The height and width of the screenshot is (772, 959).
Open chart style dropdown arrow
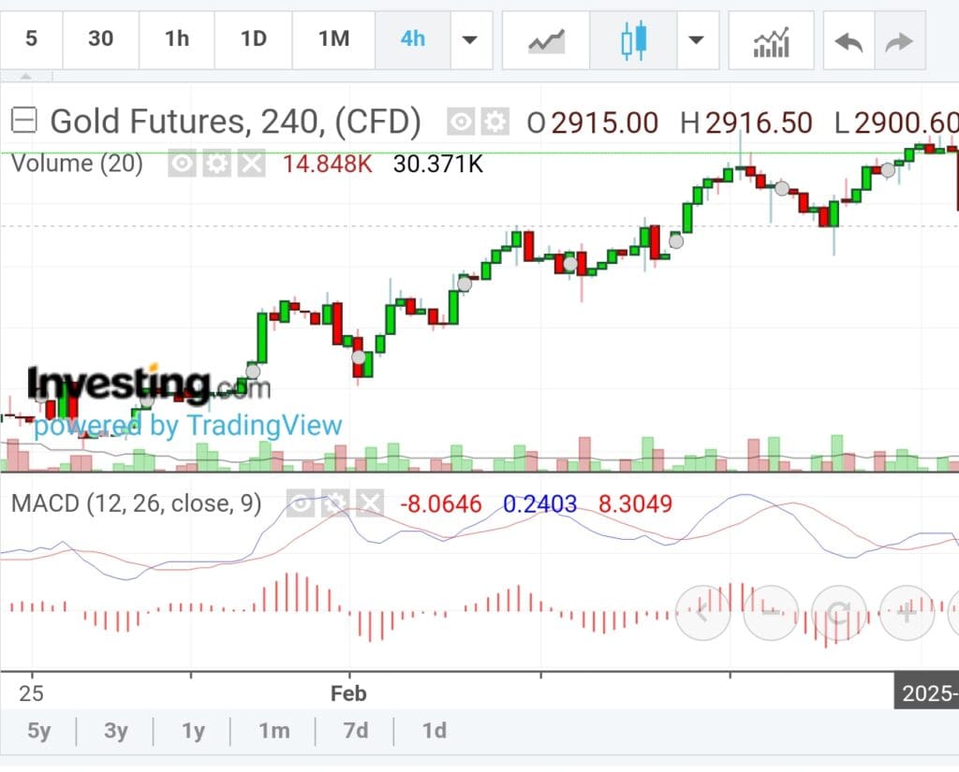697,40
